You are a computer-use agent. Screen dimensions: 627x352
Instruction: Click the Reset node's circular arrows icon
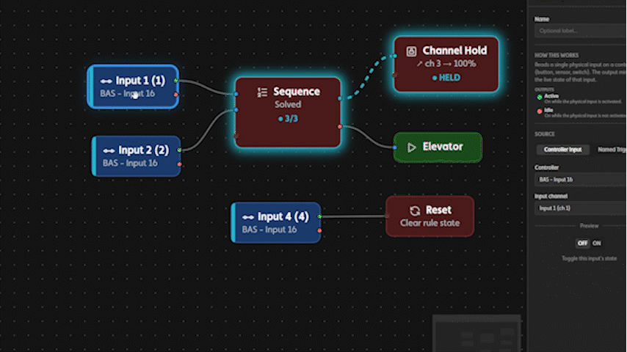pyautogui.click(x=415, y=210)
